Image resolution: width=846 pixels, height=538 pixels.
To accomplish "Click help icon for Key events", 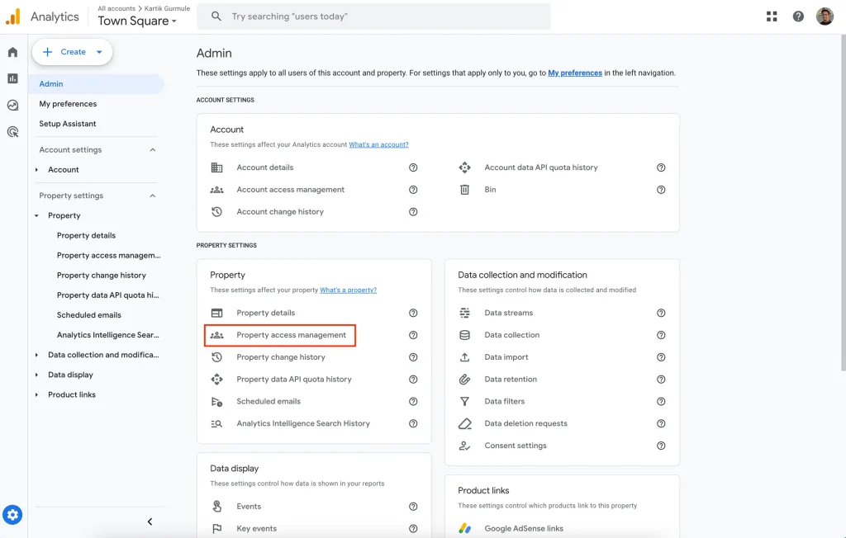I will (413, 529).
